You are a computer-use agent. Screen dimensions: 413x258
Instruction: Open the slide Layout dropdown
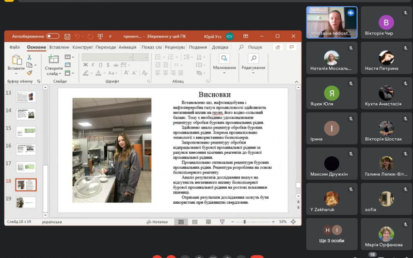tap(69, 57)
